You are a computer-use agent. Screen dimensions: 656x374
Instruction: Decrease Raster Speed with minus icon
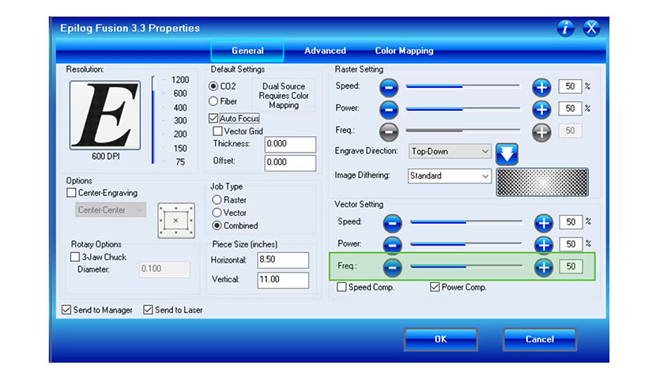click(x=389, y=87)
